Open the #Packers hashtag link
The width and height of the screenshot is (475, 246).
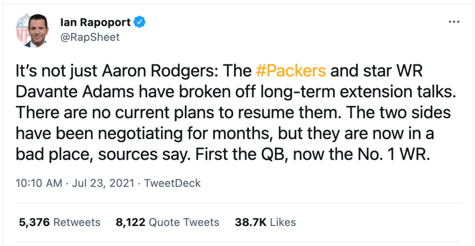pyautogui.click(x=291, y=71)
